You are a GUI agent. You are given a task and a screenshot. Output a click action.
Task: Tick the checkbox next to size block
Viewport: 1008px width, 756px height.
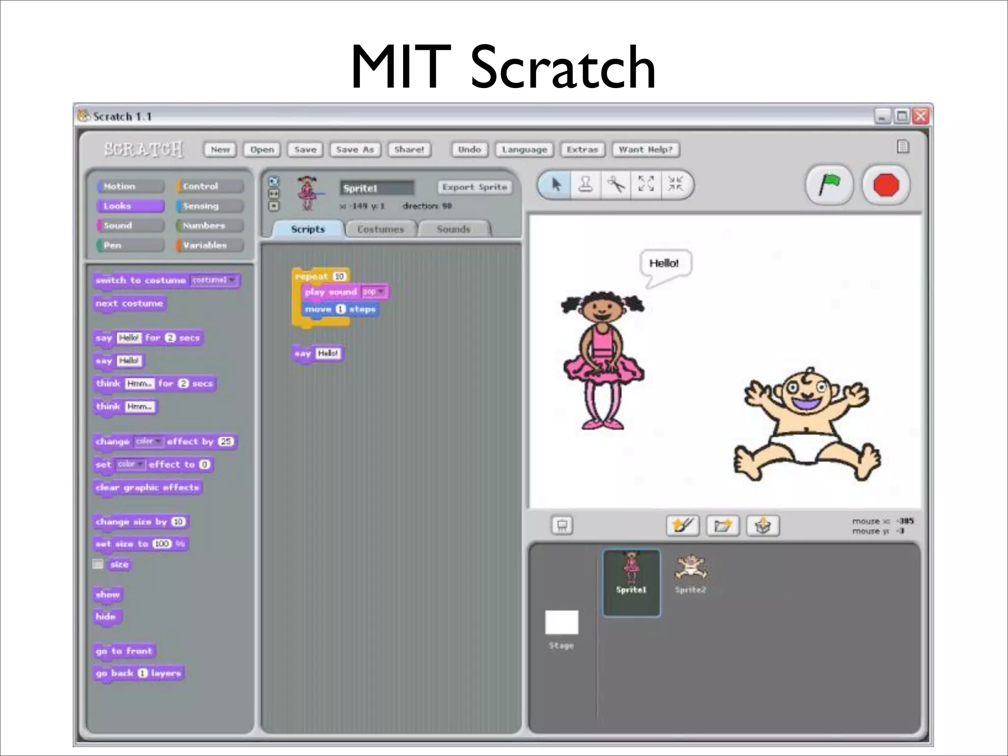(98, 564)
